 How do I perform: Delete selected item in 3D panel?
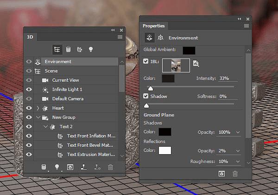coord(110,167)
